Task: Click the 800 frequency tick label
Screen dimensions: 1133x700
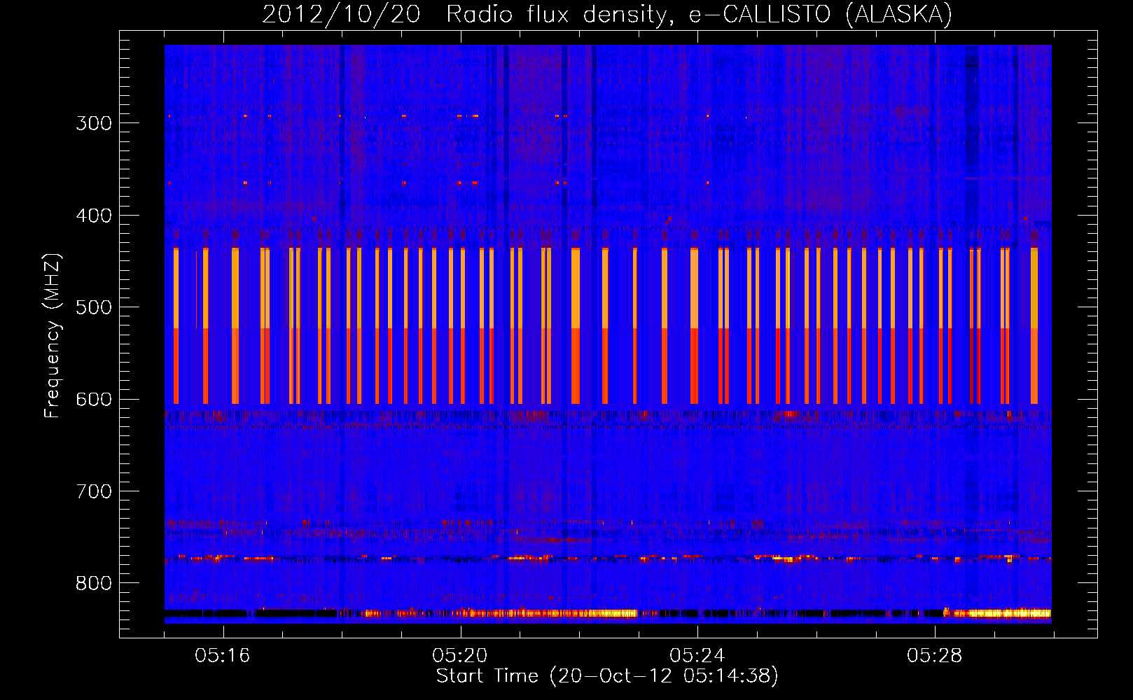Action: (94, 583)
